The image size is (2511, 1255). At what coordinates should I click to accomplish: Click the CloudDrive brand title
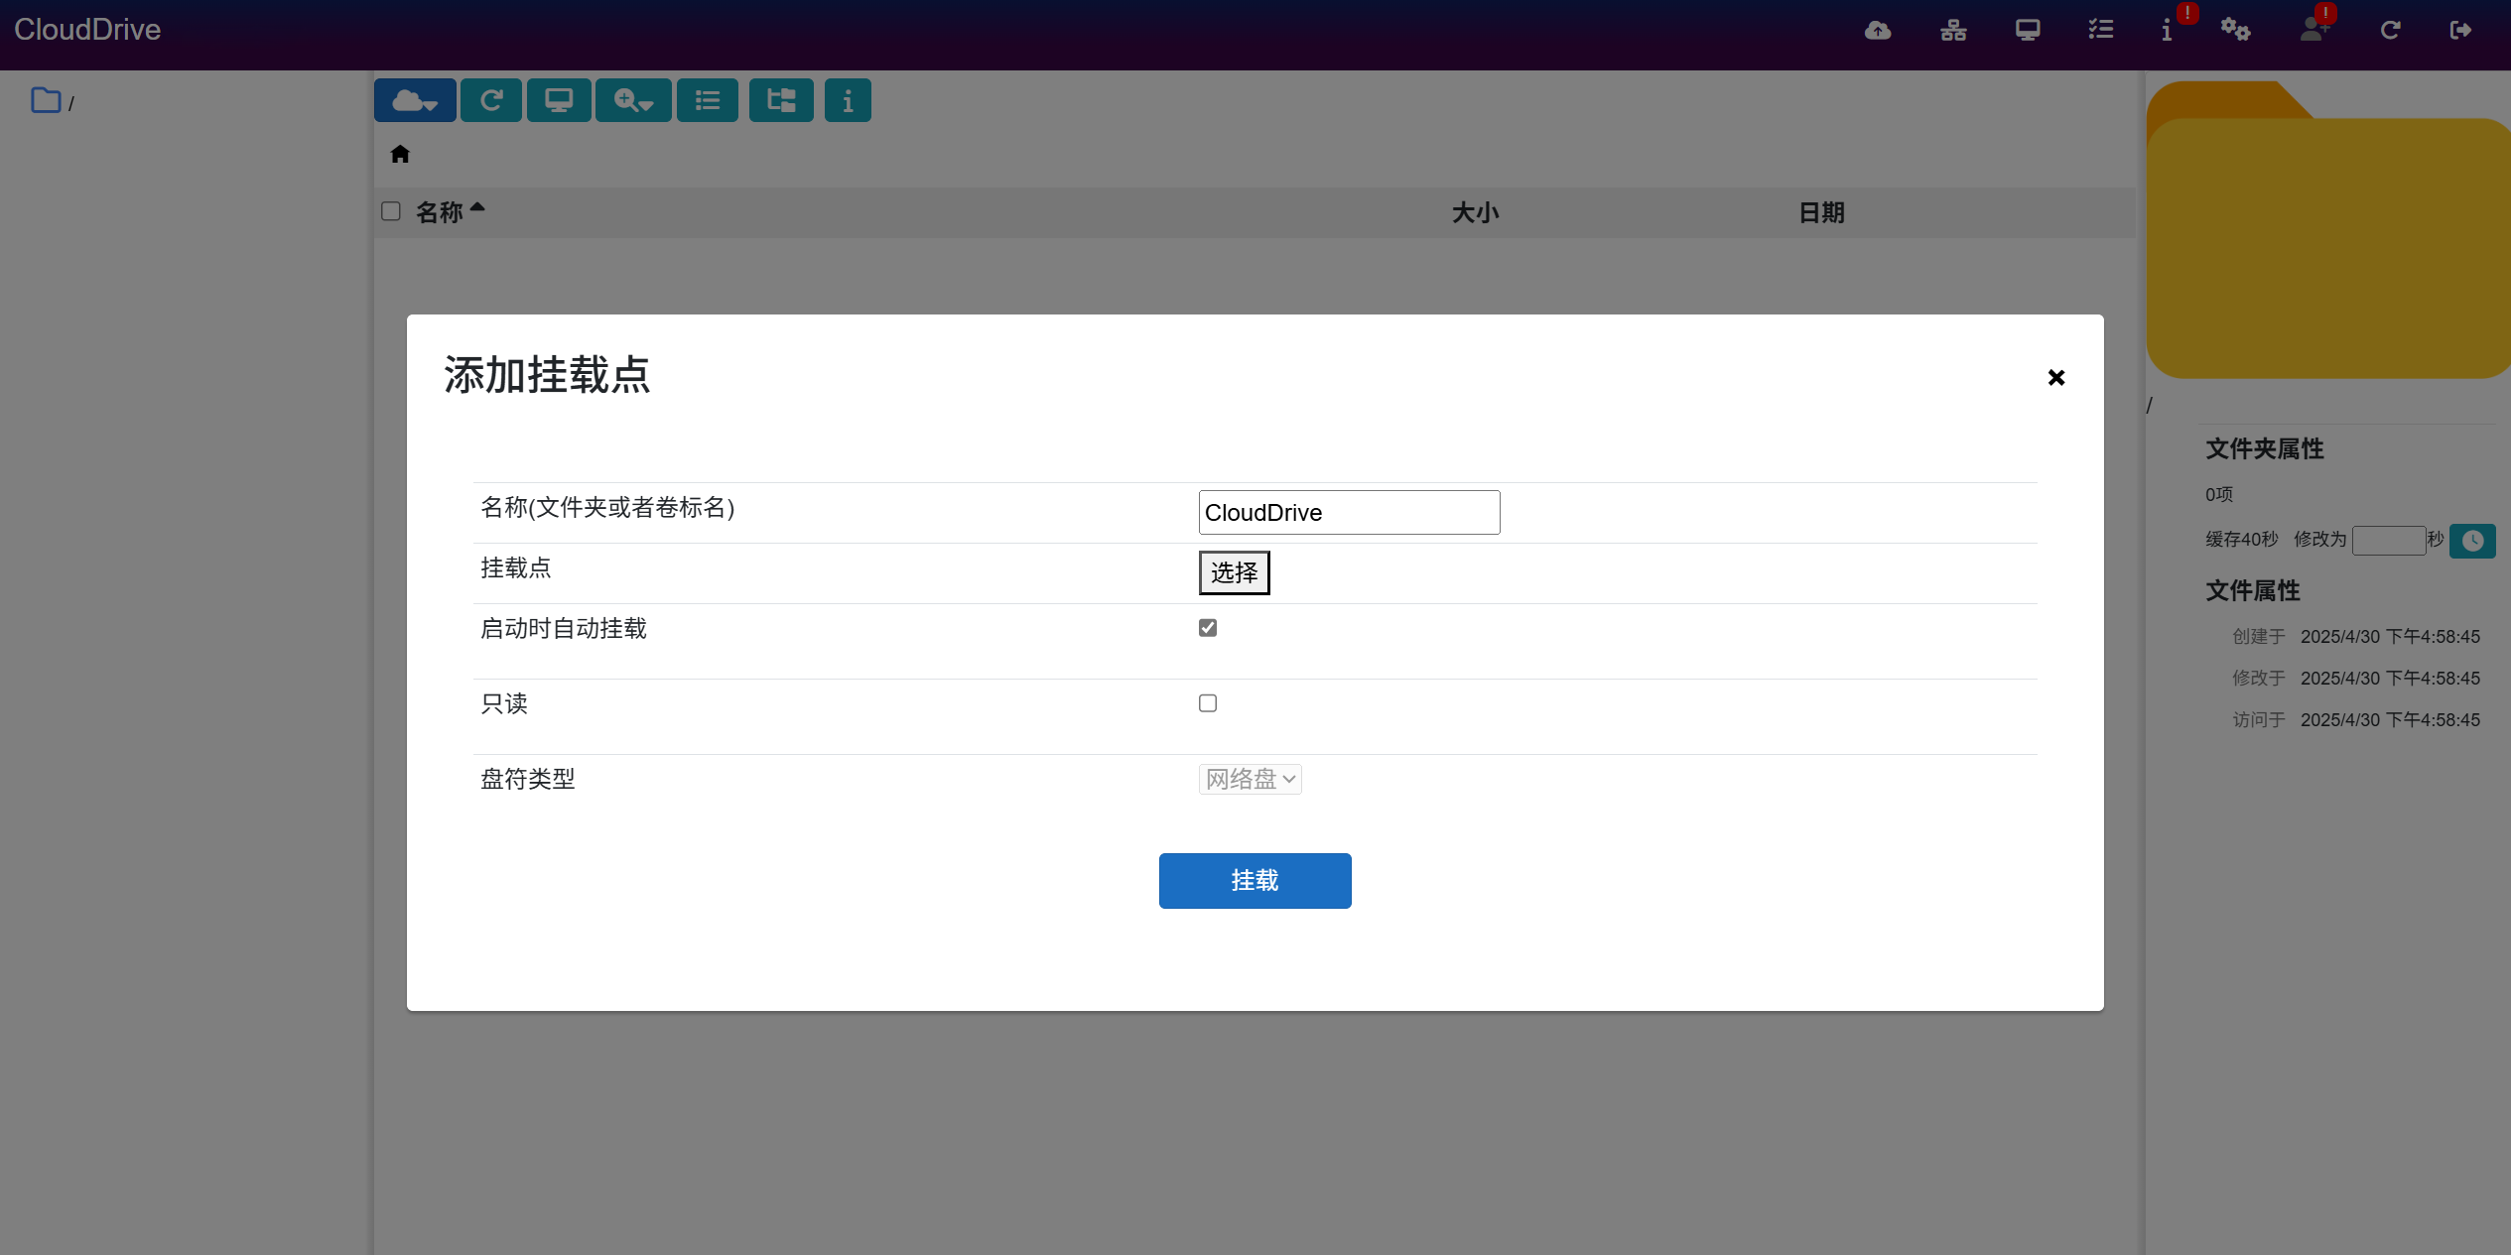click(x=87, y=29)
